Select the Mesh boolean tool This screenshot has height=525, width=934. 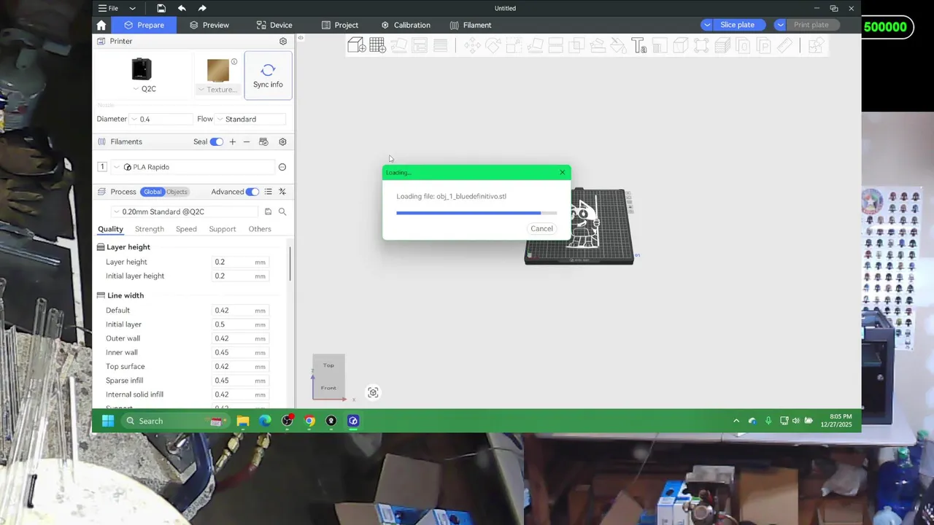click(x=576, y=46)
